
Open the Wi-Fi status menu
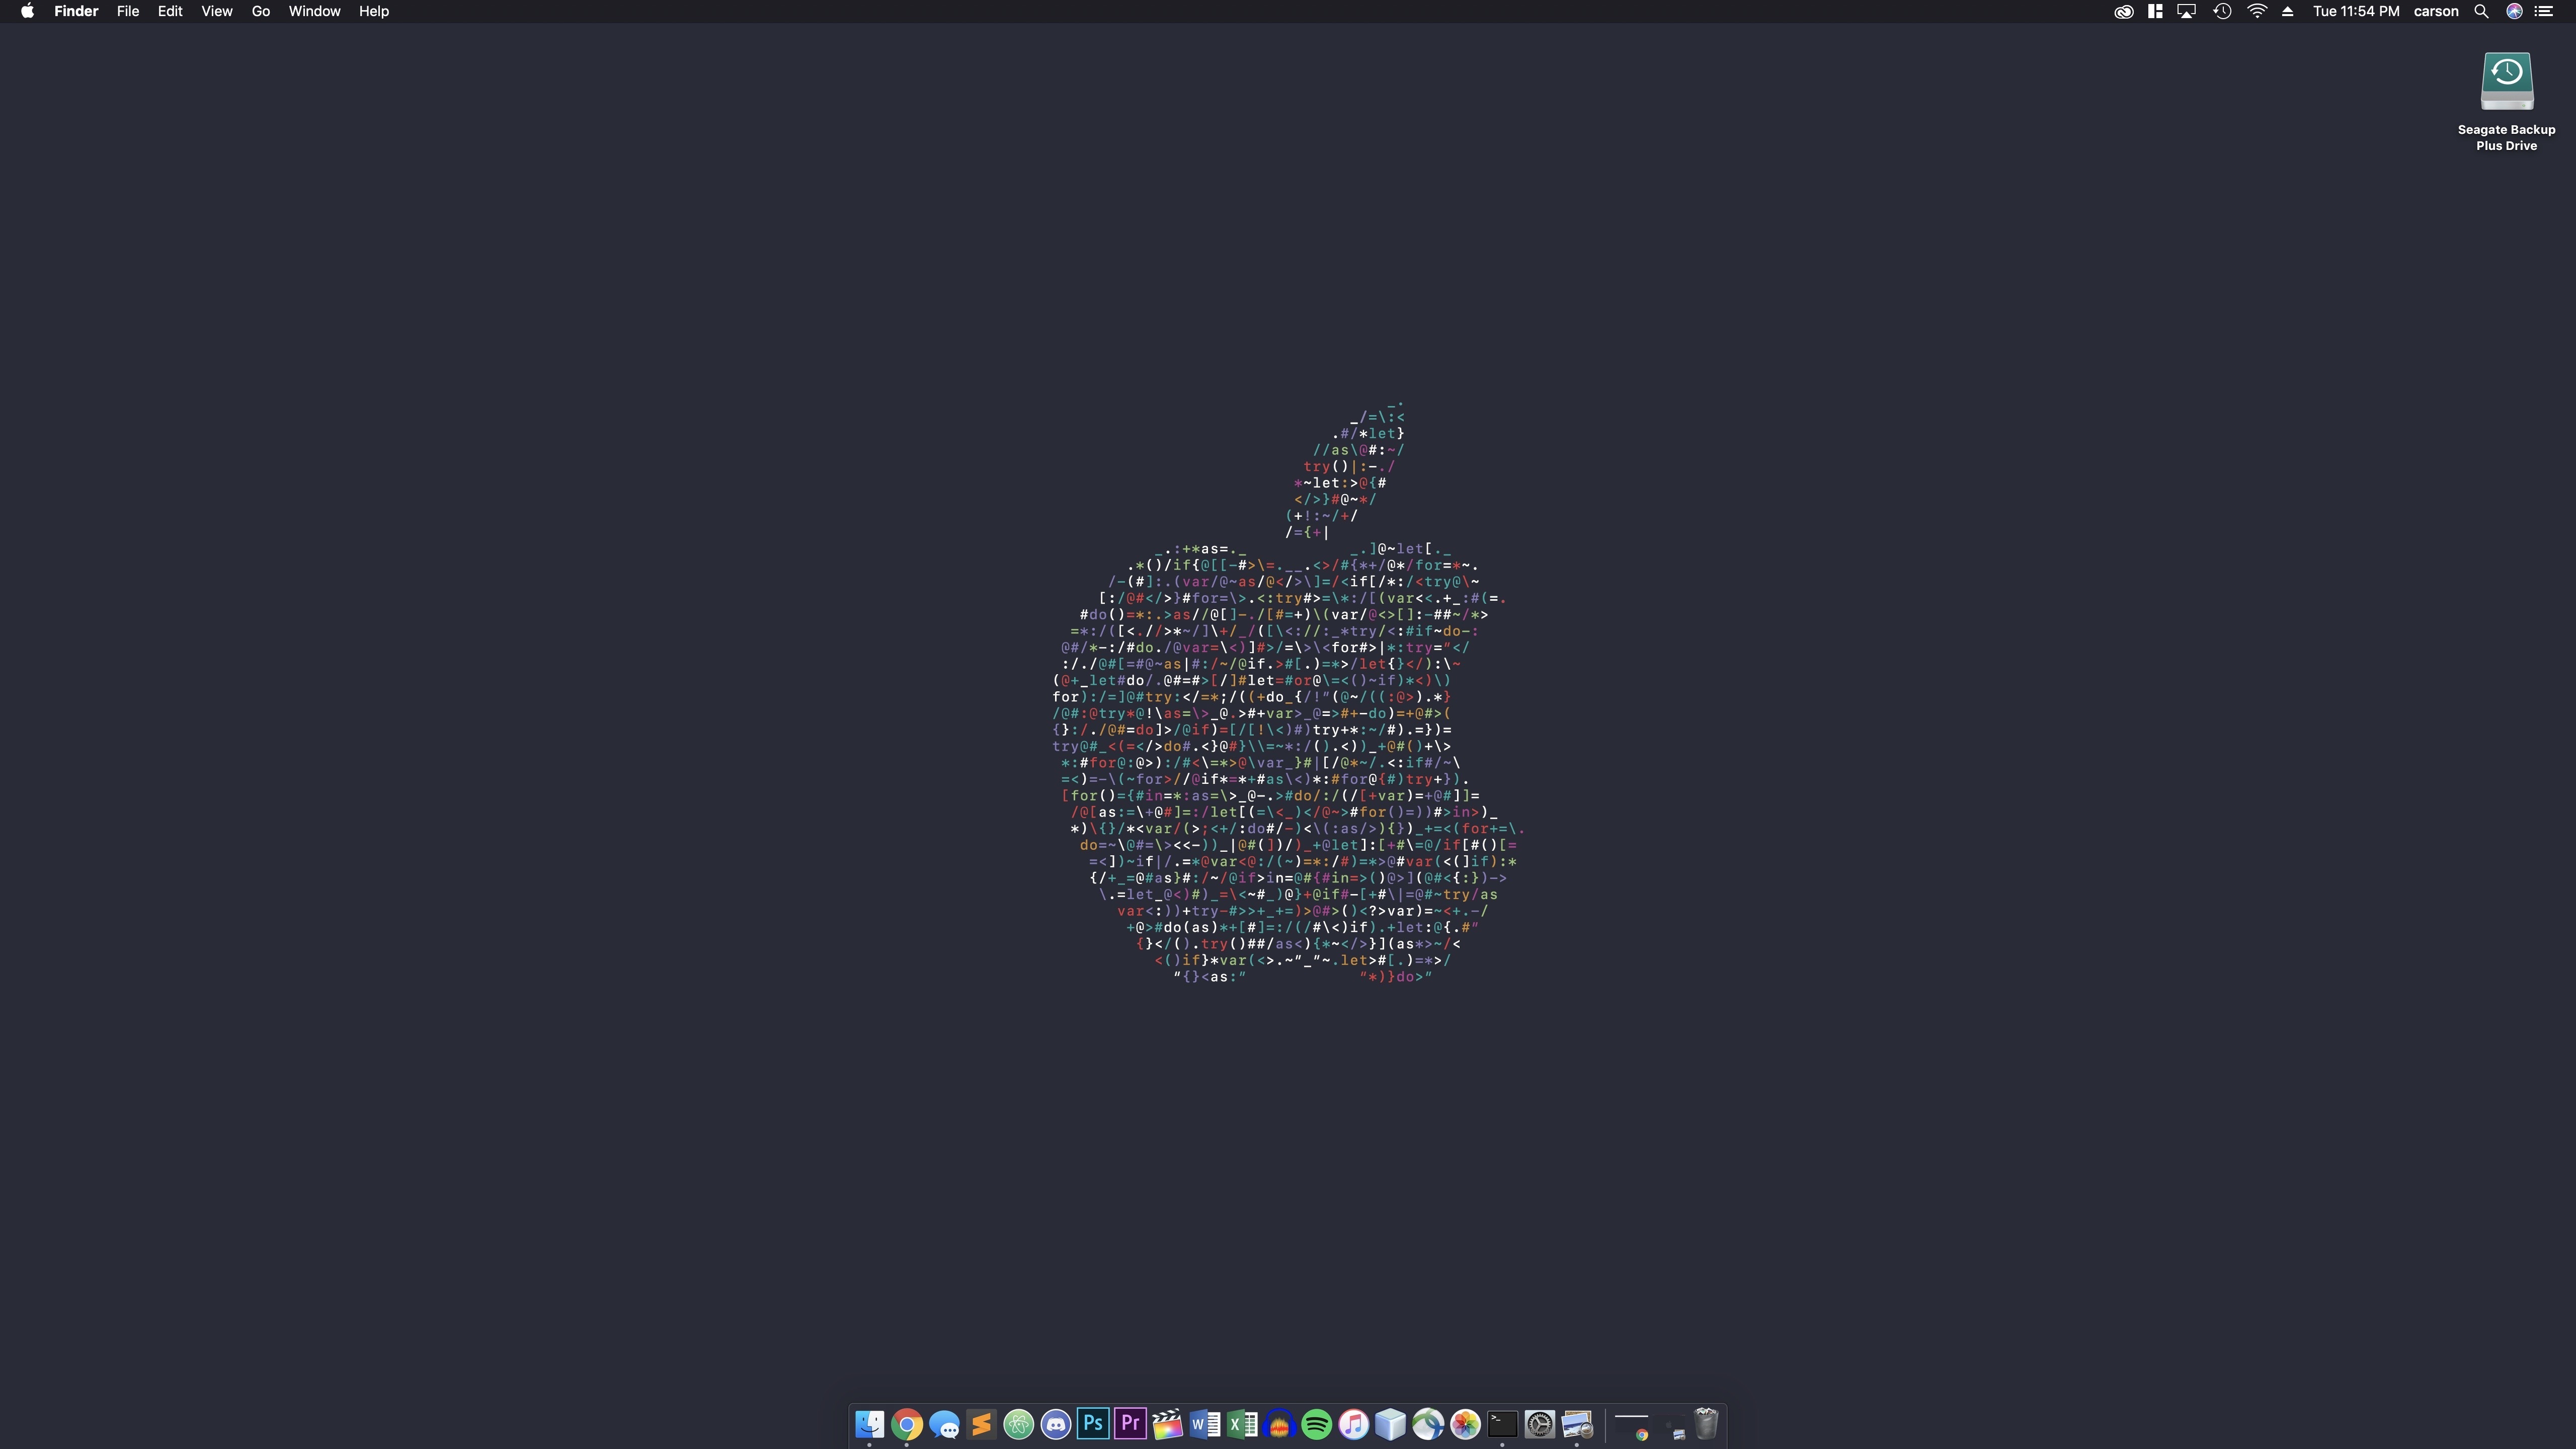[2257, 11]
